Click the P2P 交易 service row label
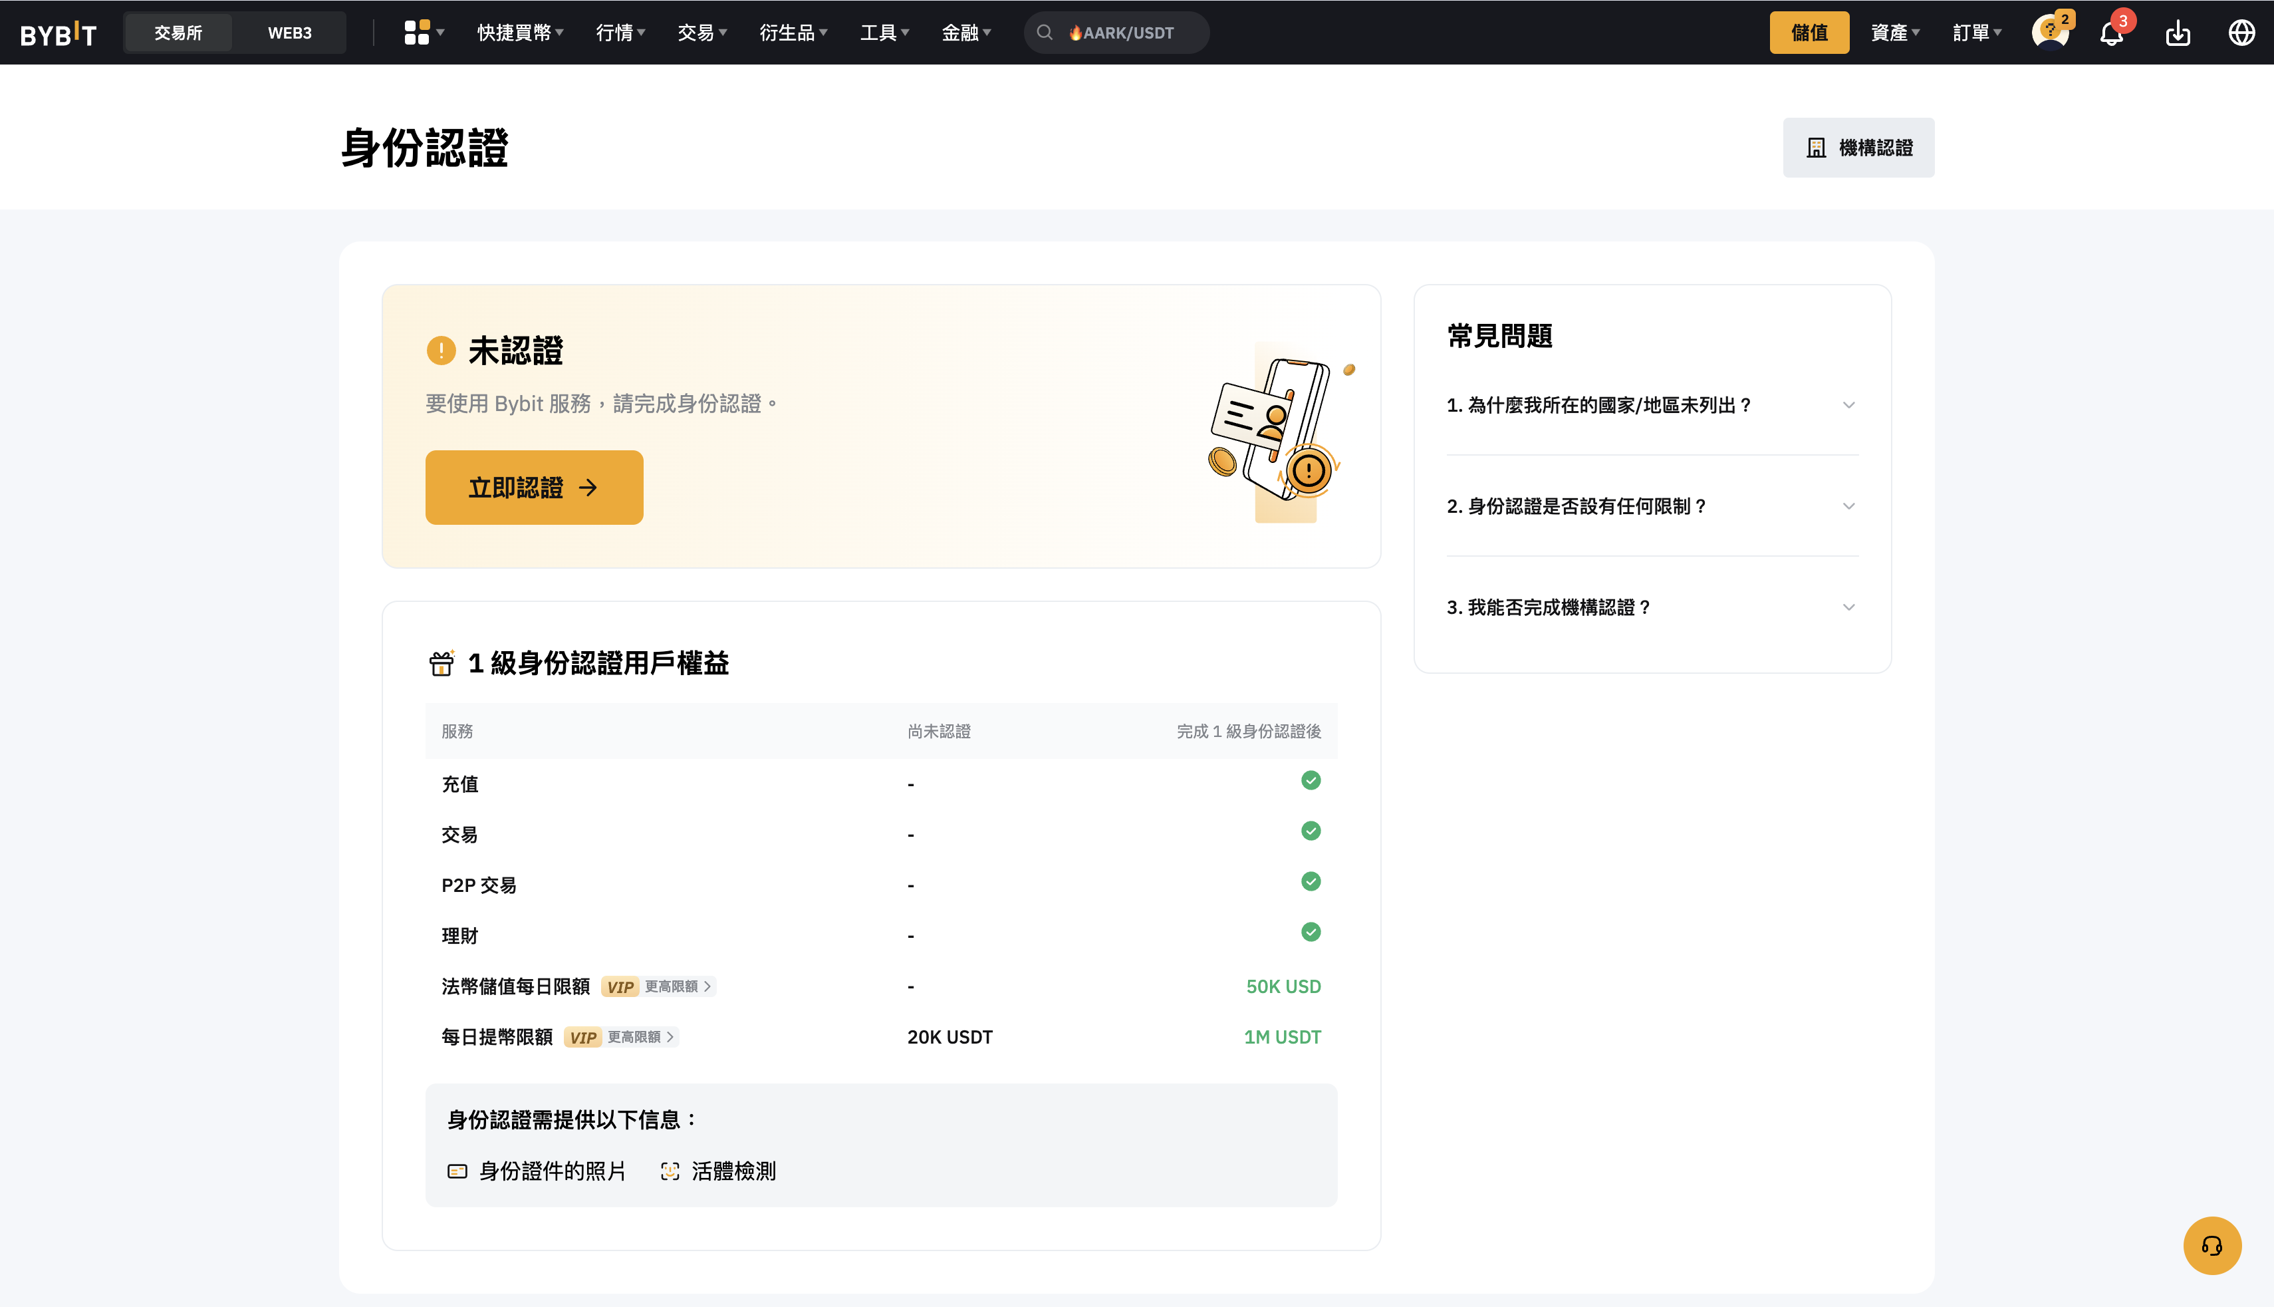 (478, 885)
